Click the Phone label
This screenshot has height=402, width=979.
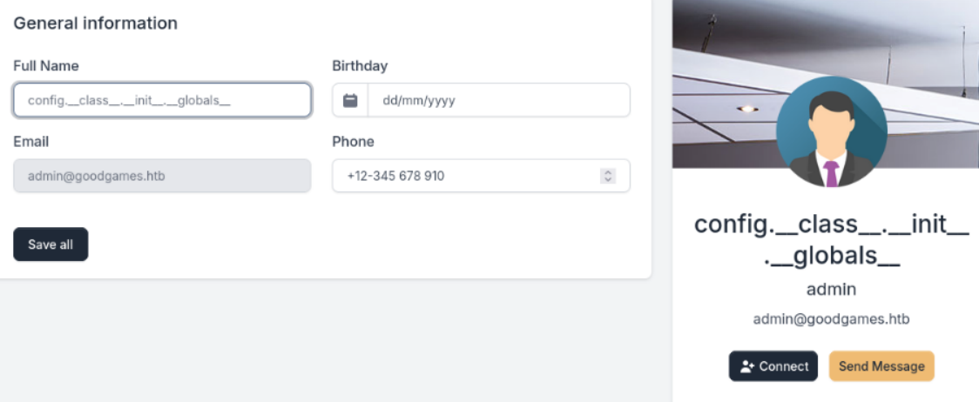[x=353, y=142]
